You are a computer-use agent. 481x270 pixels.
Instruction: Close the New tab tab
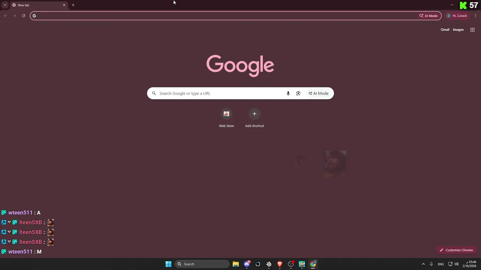click(x=64, y=5)
